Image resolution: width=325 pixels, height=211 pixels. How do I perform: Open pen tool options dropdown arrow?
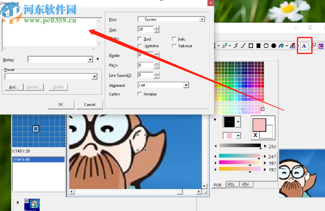pos(230,46)
